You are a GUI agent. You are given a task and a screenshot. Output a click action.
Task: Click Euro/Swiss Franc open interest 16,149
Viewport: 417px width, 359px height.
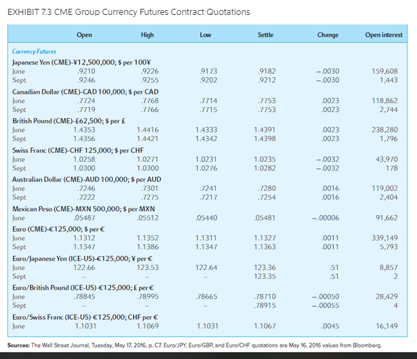point(386,326)
